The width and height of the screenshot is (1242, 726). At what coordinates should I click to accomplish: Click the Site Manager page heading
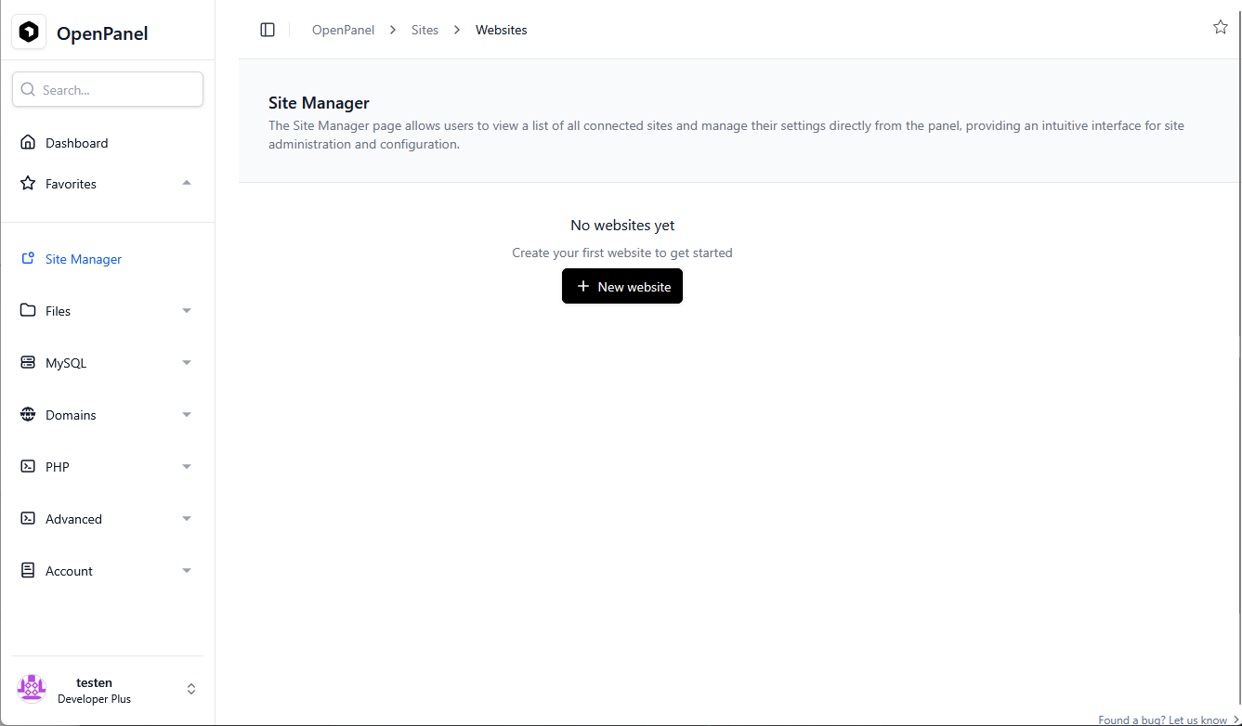point(319,103)
